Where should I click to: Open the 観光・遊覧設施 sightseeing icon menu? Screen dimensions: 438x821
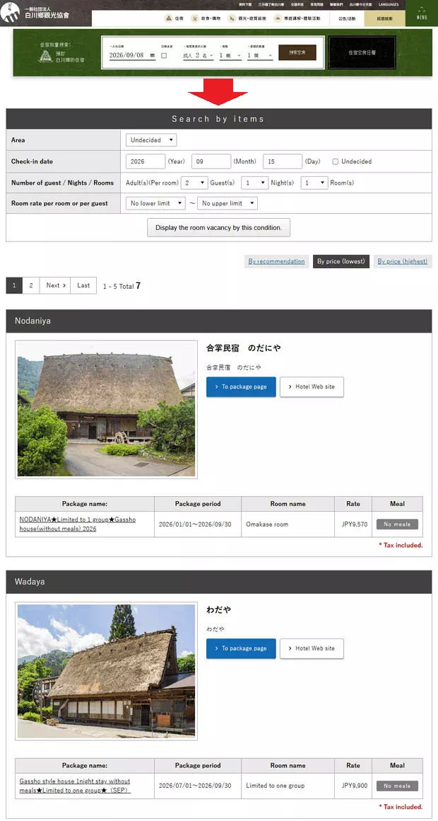pyautogui.click(x=248, y=18)
